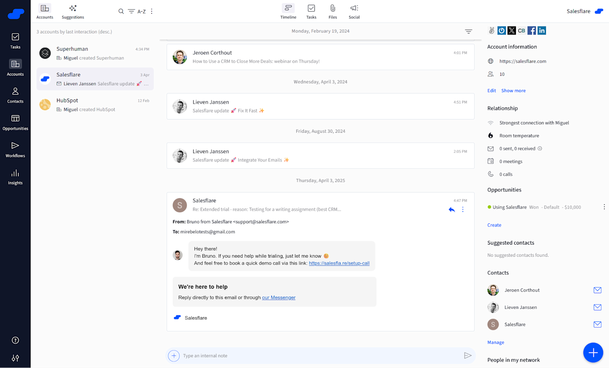609x368 pixels.
Task: Open the help question mark icon
Action: coord(15,340)
